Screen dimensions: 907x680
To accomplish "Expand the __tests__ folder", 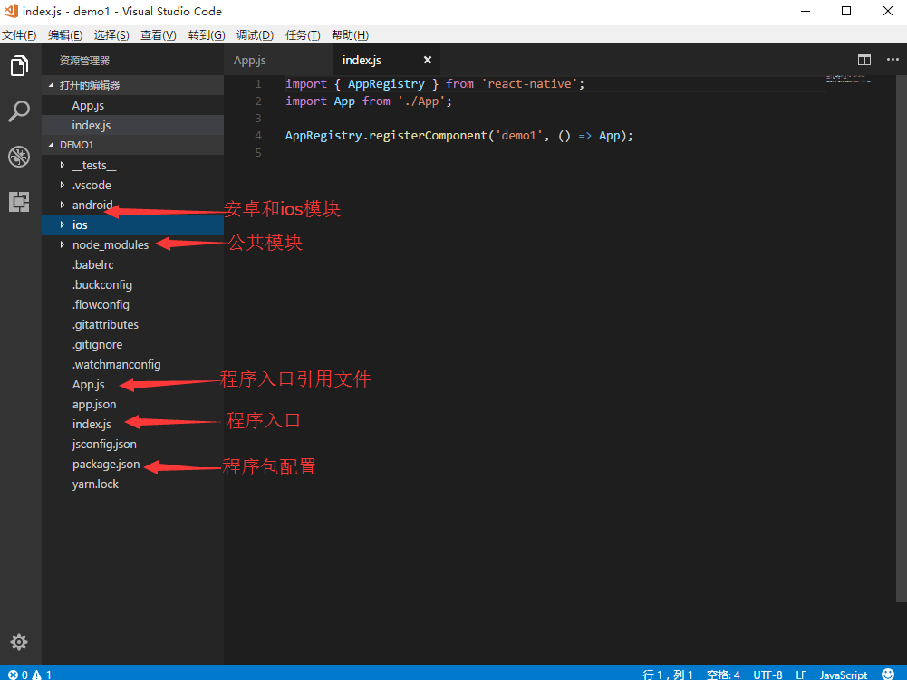I will [63, 166].
